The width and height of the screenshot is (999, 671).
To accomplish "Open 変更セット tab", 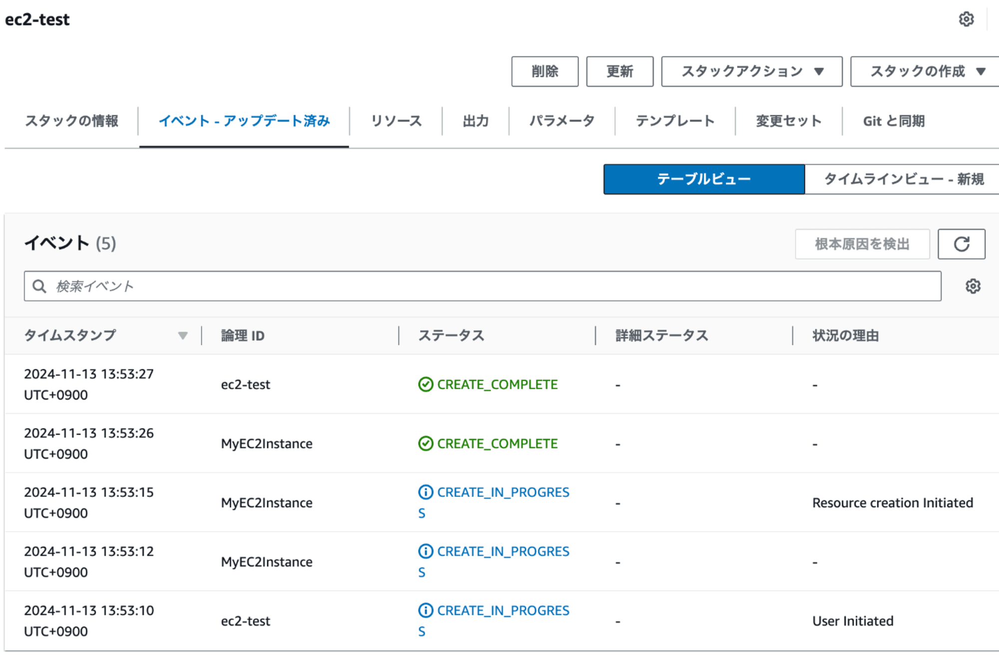I will tap(789, 121).
